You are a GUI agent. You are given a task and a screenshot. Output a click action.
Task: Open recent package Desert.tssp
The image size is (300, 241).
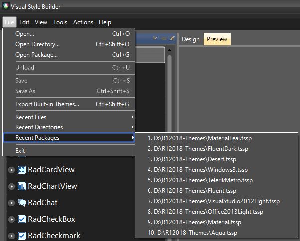point(216,159)
